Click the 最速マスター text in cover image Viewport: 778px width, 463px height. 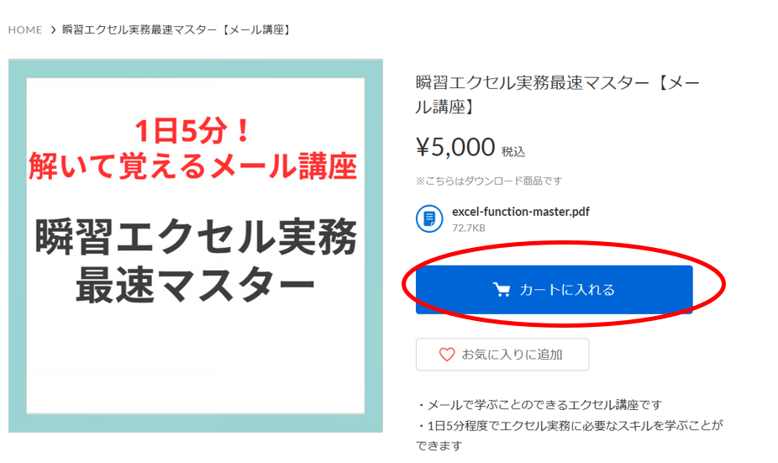(195, 284)
